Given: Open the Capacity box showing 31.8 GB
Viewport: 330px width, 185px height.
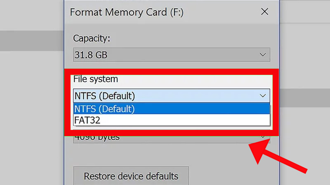Looking at the screenshot, I should (171, 55).
